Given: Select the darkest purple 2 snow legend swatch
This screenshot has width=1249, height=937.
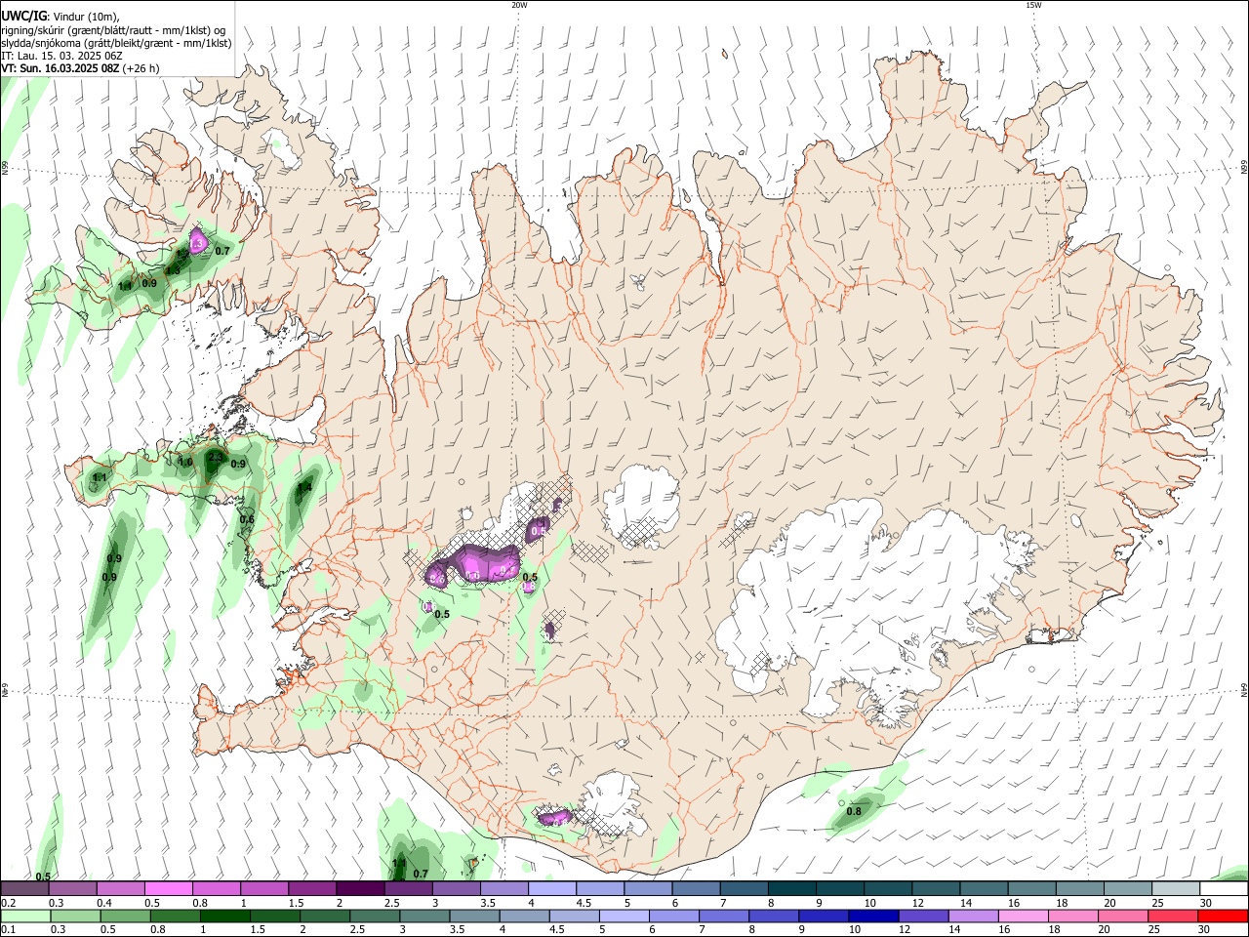Looking at the screenshot, I should [x=360, y=888].
